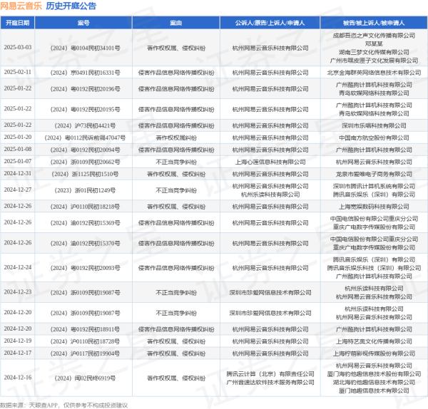
Task: Click the date 2025-01-08
Action: pyautogui.click(x=17, y=149)
